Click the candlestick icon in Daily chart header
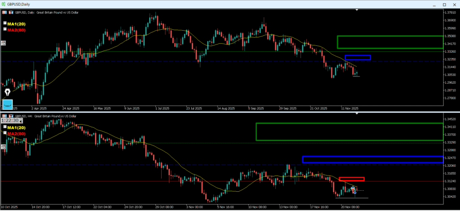The height and width of the screenshot is (211, 460). [11, 12]
